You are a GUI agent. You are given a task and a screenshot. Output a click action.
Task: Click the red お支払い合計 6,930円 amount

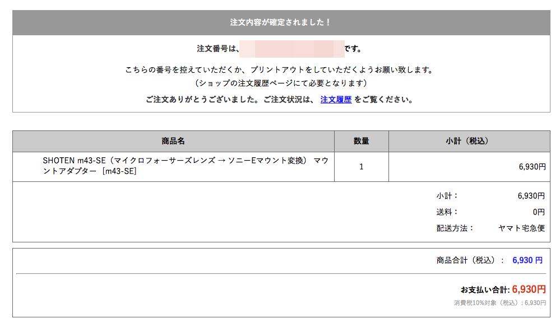click(x=528, y=289)
